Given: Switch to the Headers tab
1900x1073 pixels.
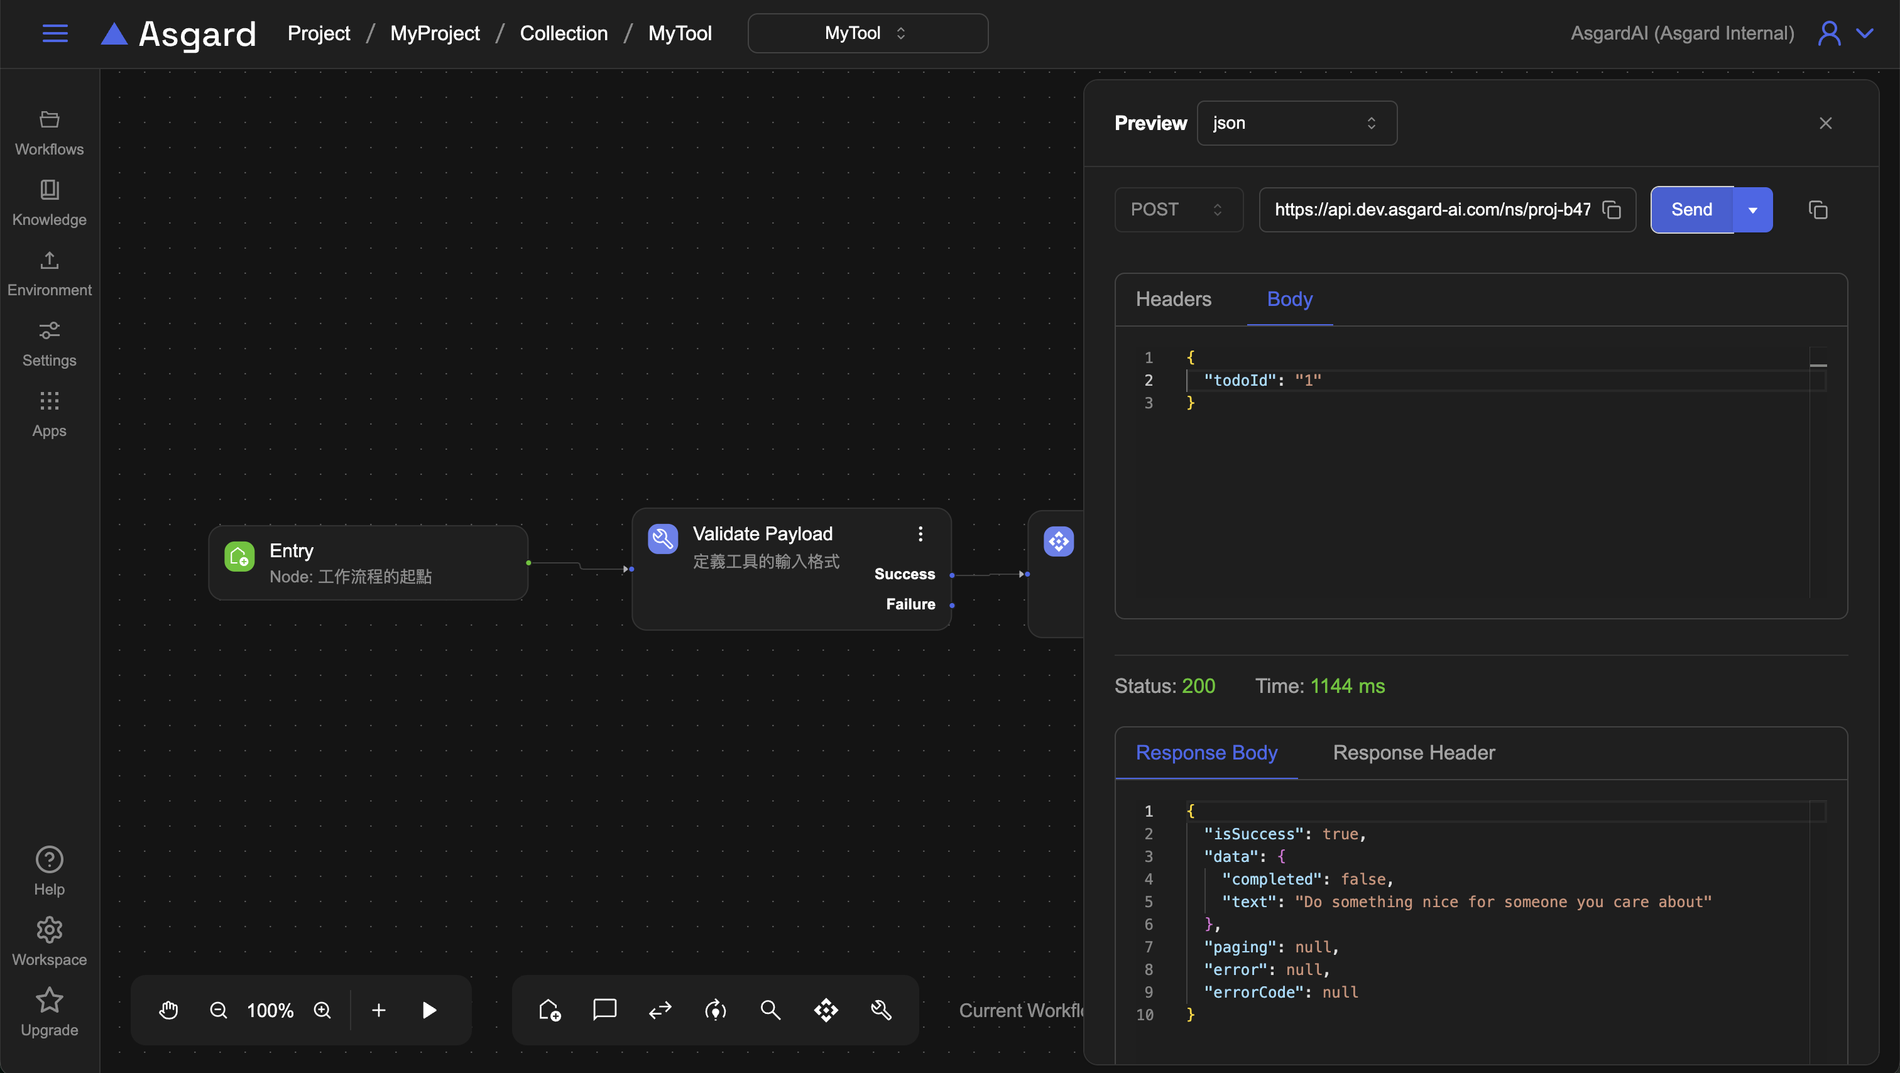Looking at the screenshot, I should [x=1173, y=300].
